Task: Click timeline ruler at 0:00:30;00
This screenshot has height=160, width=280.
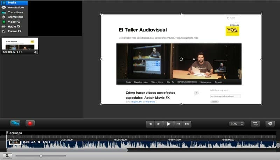Action: coord(120,140)
